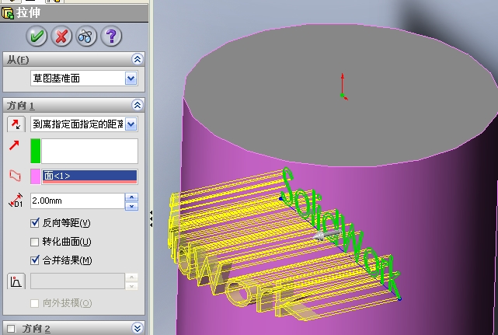Select 面<1> in the face selection box
The image size is (498, 335).
point(89,176)
